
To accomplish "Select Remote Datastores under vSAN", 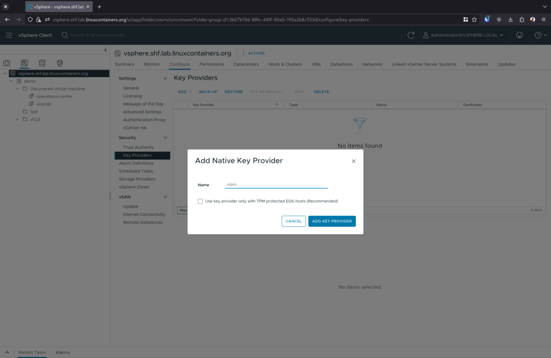I will (x=143, y=223).
